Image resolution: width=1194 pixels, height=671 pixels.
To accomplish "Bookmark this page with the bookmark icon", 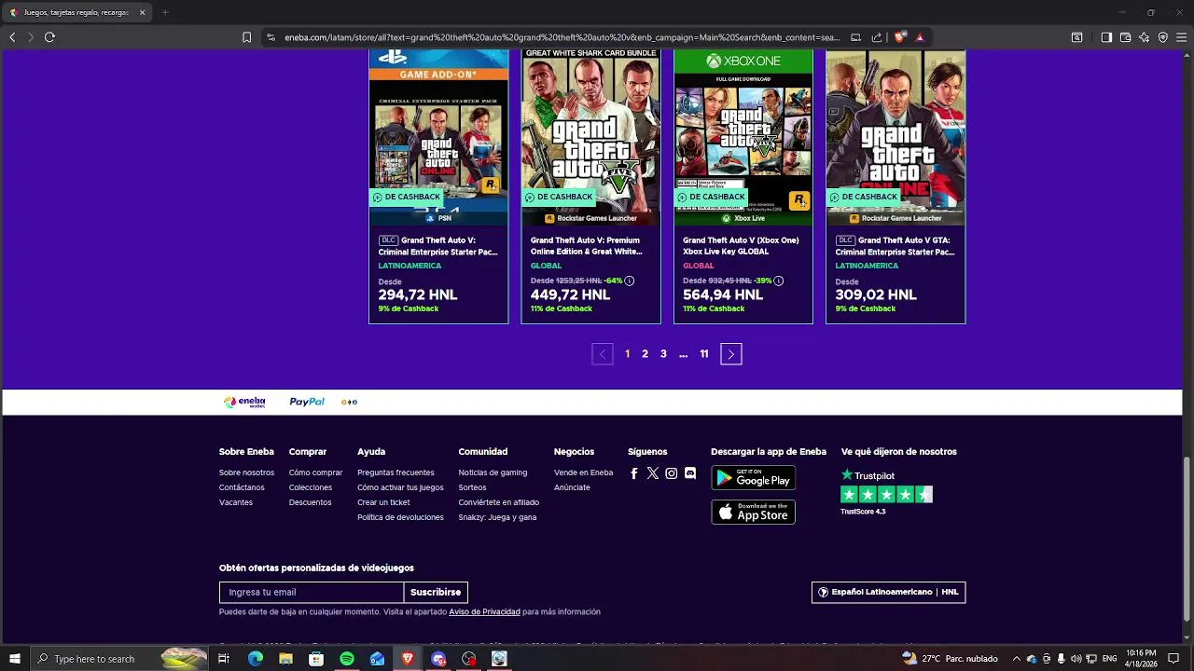I will tap(246, 37).
